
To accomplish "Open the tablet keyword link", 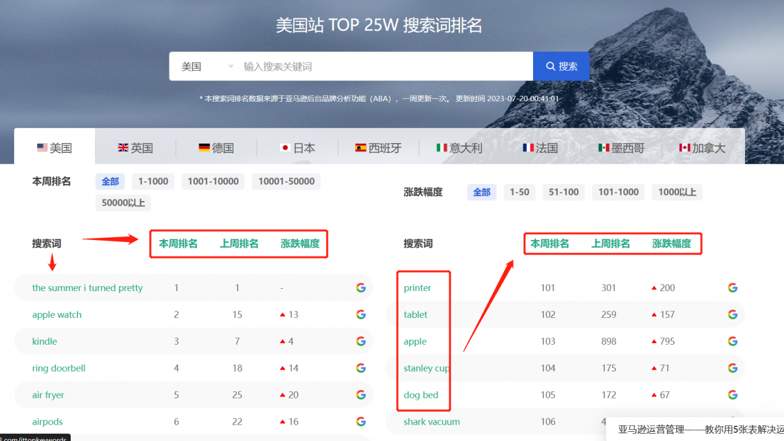I will click(x=415, y=314).
